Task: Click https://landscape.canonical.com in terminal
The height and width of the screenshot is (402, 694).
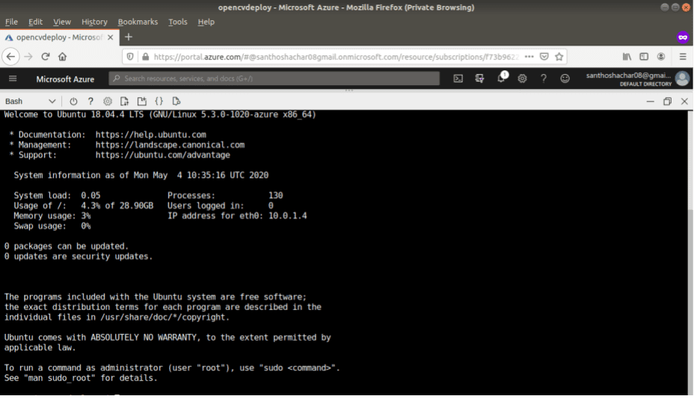Action: 170,145
